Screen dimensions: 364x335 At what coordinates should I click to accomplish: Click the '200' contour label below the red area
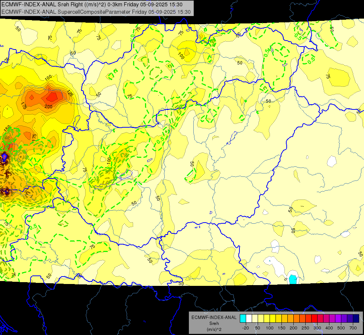pos(48,107)
